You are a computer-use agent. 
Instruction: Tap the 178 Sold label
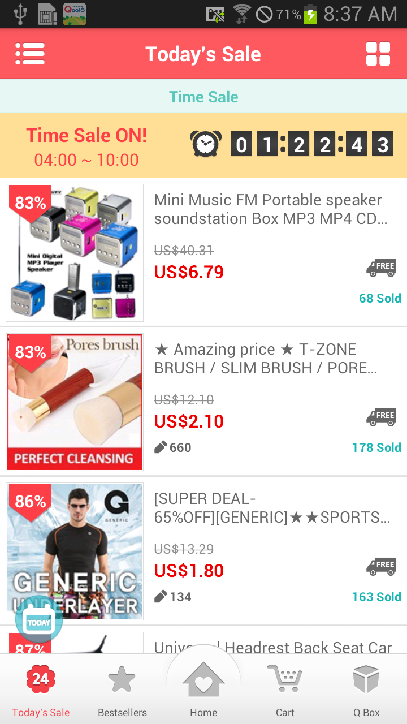pyautogui.click(x=376, y=447)
